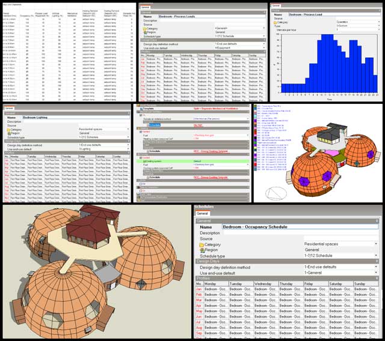The height and width of the screenshot is (341, 385).
Task: Toggle the Cooled checkbox in HVAC panel
Action: coord(141,157)
